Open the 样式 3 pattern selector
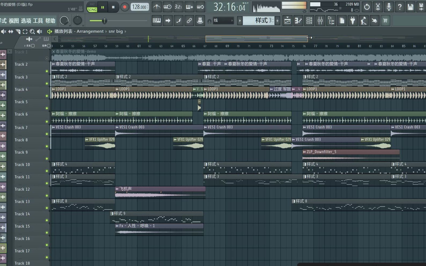 258,21
